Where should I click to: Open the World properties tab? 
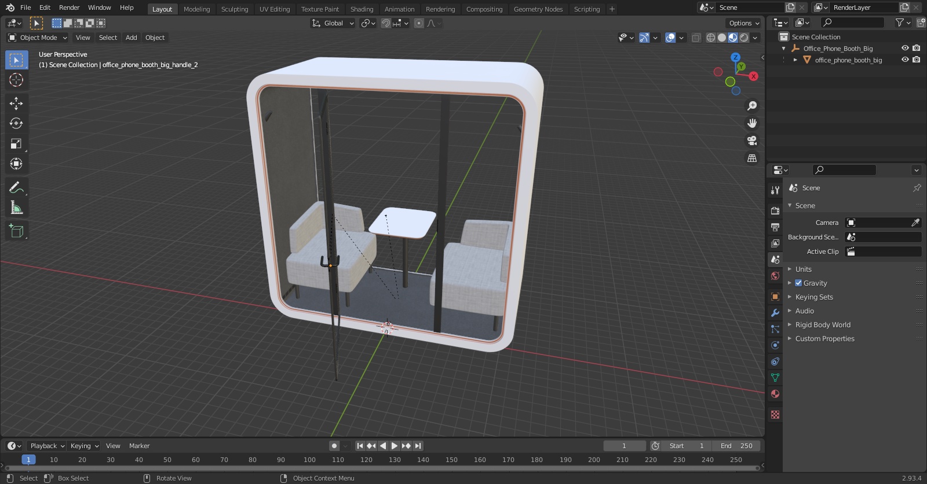[775, 276]
